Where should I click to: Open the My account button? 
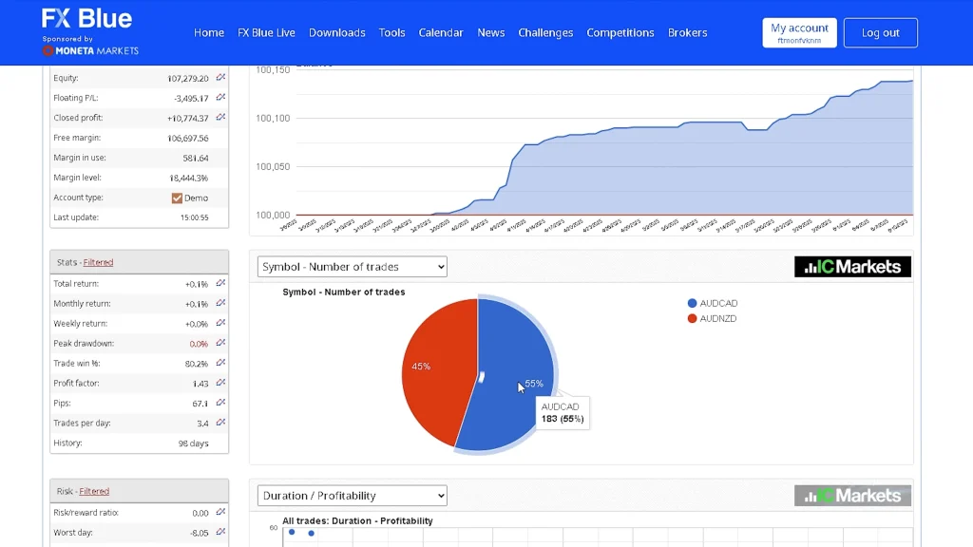click(x=799, y=32)
